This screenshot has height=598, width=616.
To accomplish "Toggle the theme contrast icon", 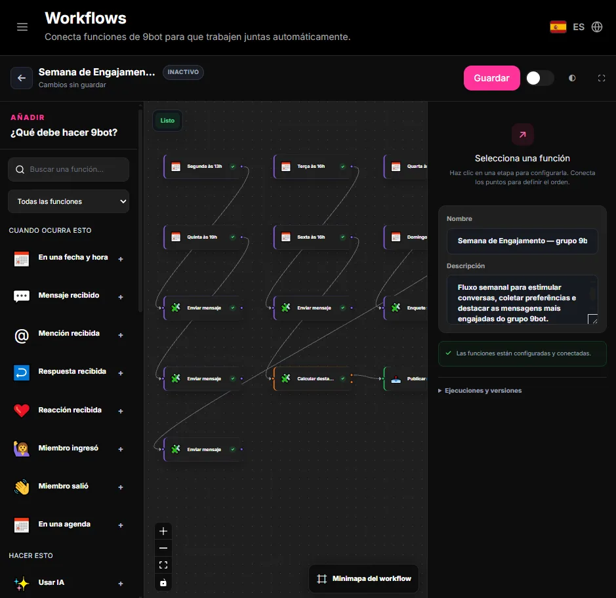I will pos(572,78).
